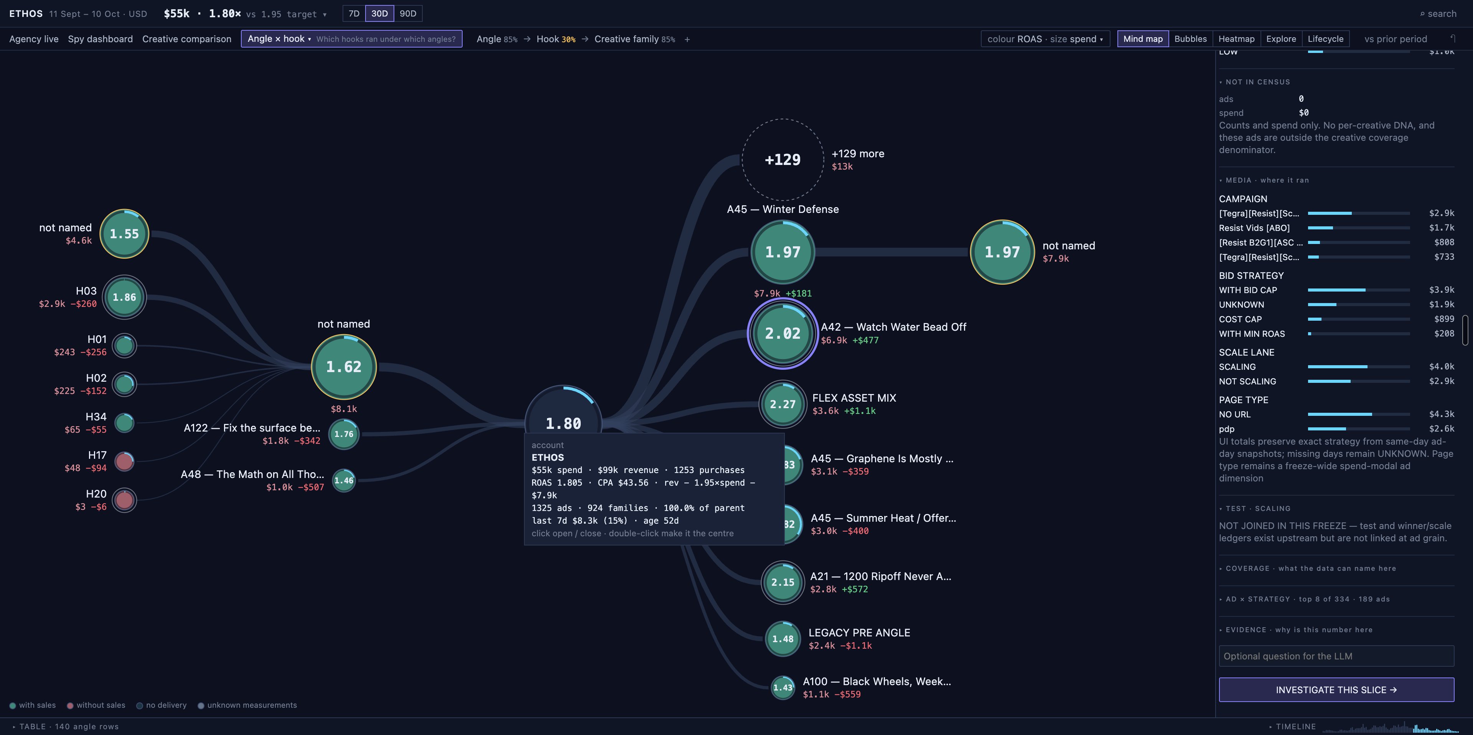Screen dimensions: 1473x735
Task: Click the right panel vertical scrollbar handle
Action: tap(1465, 330)
